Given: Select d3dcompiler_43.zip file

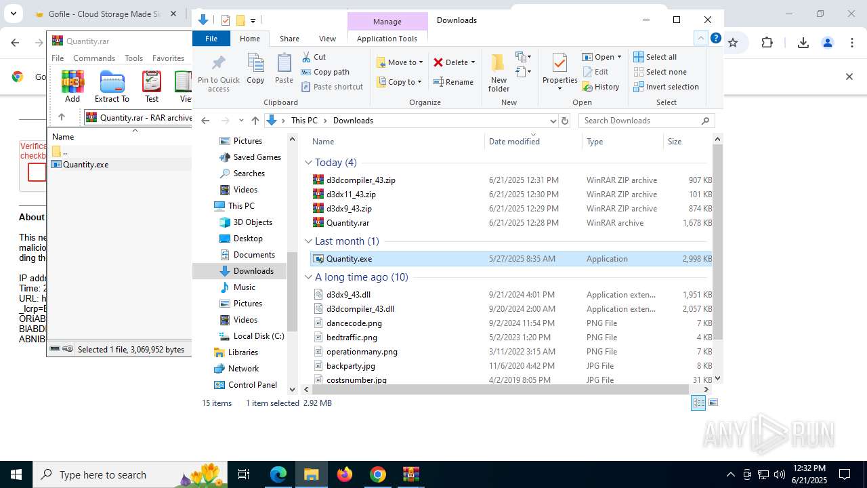Looking at the screenshot, I should 360,180.
